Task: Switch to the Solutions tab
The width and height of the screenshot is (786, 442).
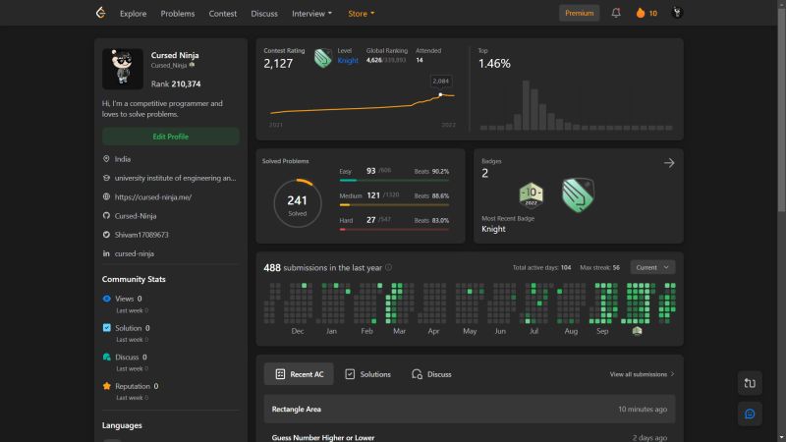Action: tap(367, 374)
